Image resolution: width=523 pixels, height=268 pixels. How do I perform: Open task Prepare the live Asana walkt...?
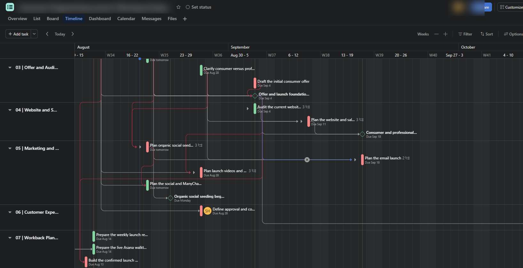121,248
